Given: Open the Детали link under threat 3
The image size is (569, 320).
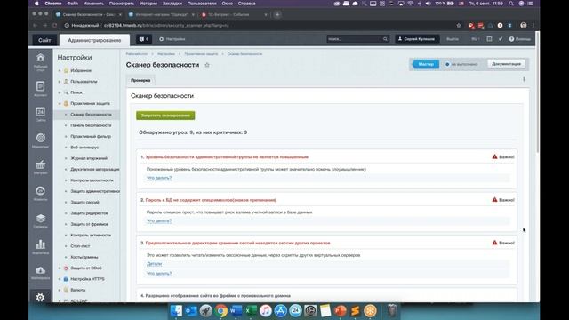Looking at the screenshot, I should 154,264.
